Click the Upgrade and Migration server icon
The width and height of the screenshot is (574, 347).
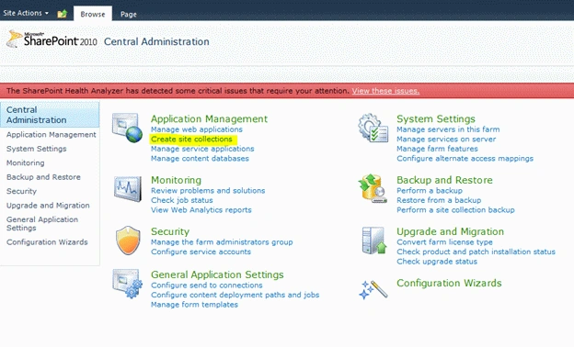pos(373,241)
